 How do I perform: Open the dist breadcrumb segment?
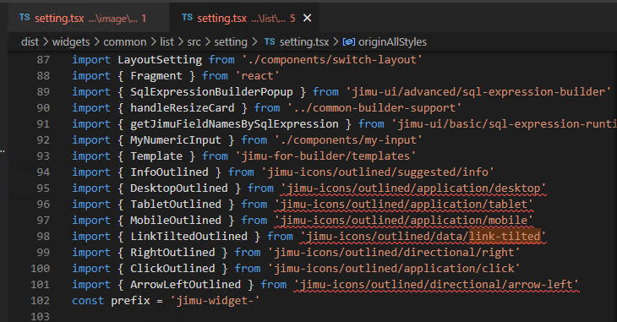pos(30,41)
